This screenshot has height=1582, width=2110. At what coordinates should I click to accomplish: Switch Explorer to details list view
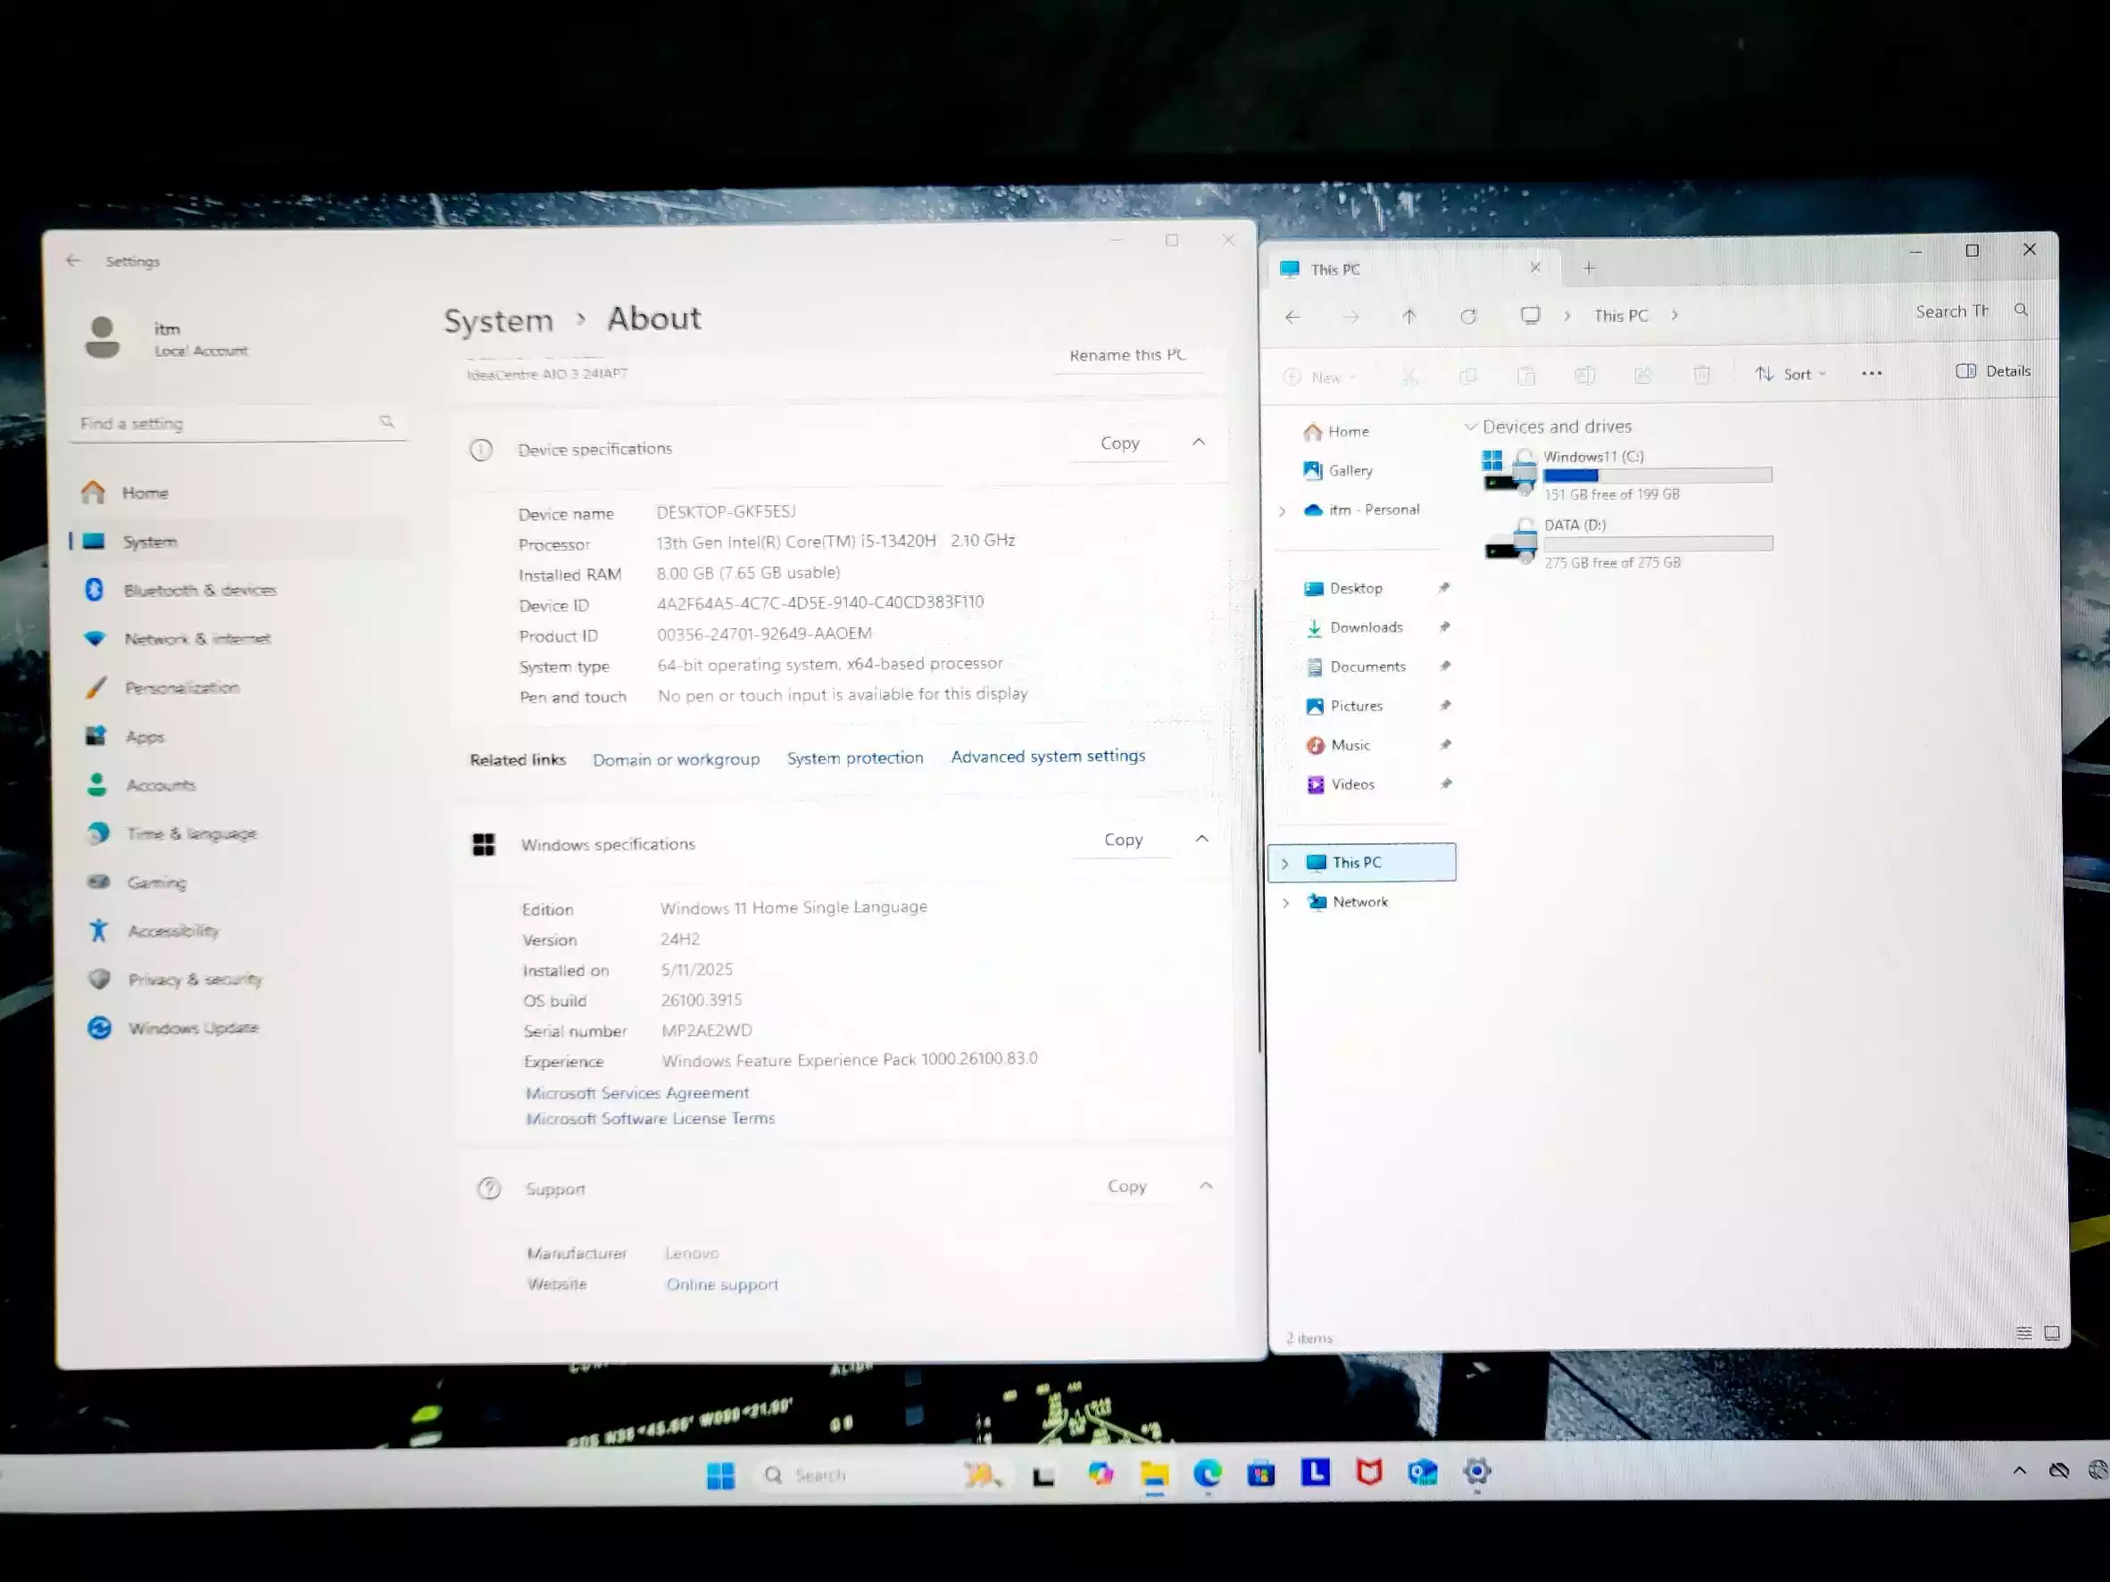pyautogui.click(x=2023, y=1333)
